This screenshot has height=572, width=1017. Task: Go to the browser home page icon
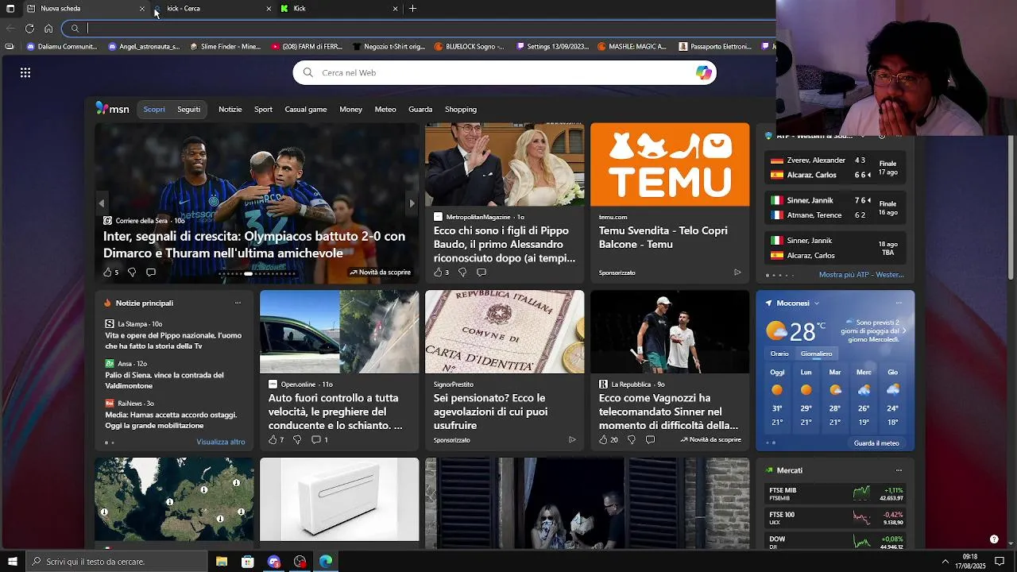(x=48, y=28)
